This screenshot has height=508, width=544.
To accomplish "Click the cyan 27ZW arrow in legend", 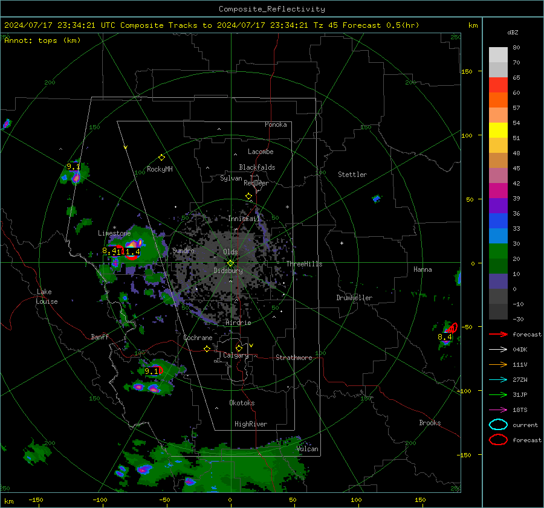I will click(x=499, y=380).
